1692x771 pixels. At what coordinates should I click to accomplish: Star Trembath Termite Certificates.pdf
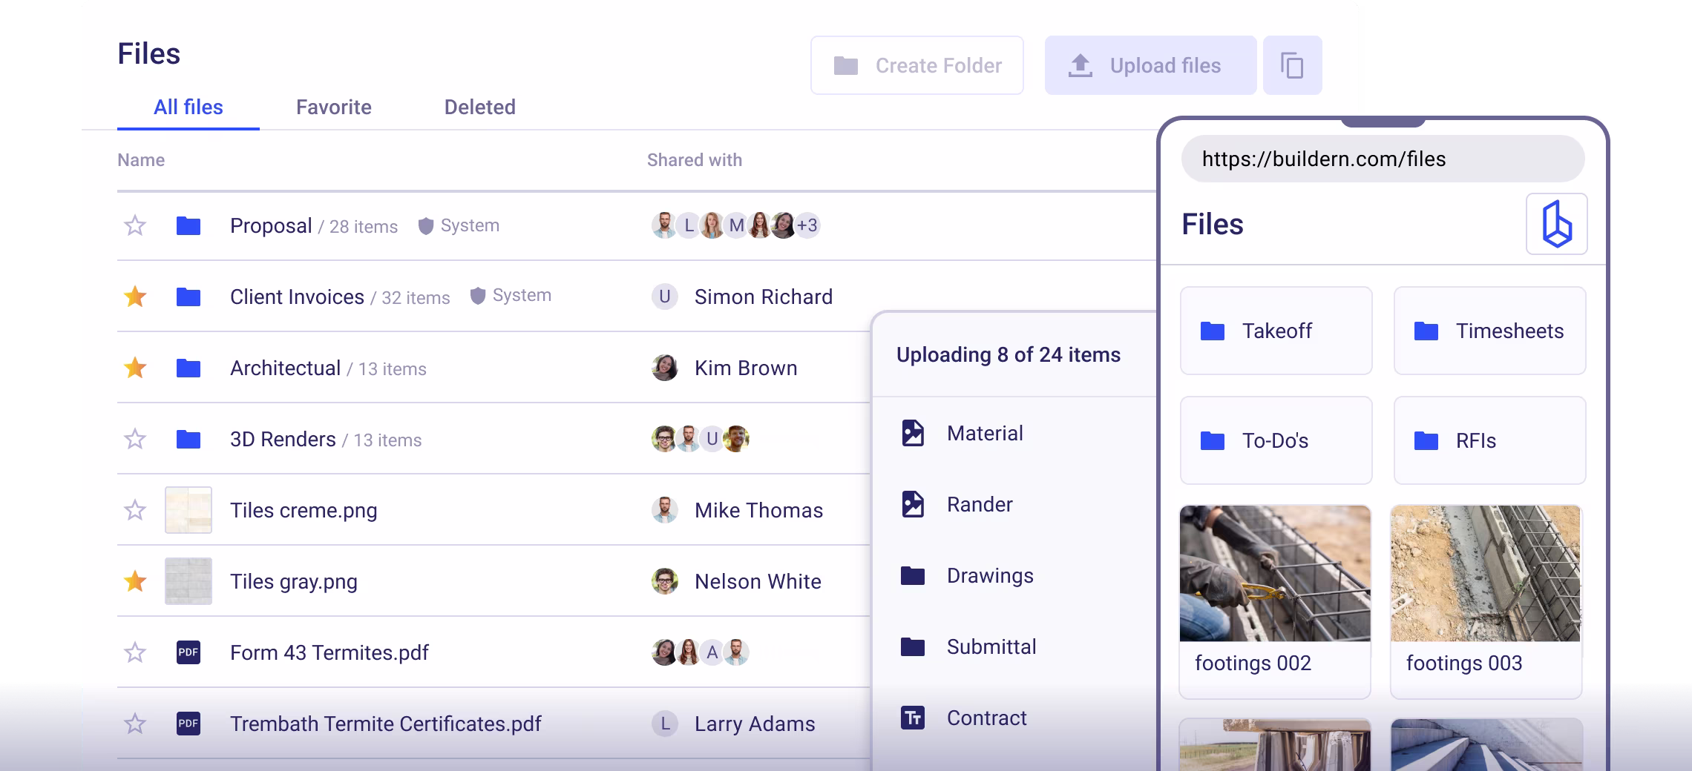[135, 724]
